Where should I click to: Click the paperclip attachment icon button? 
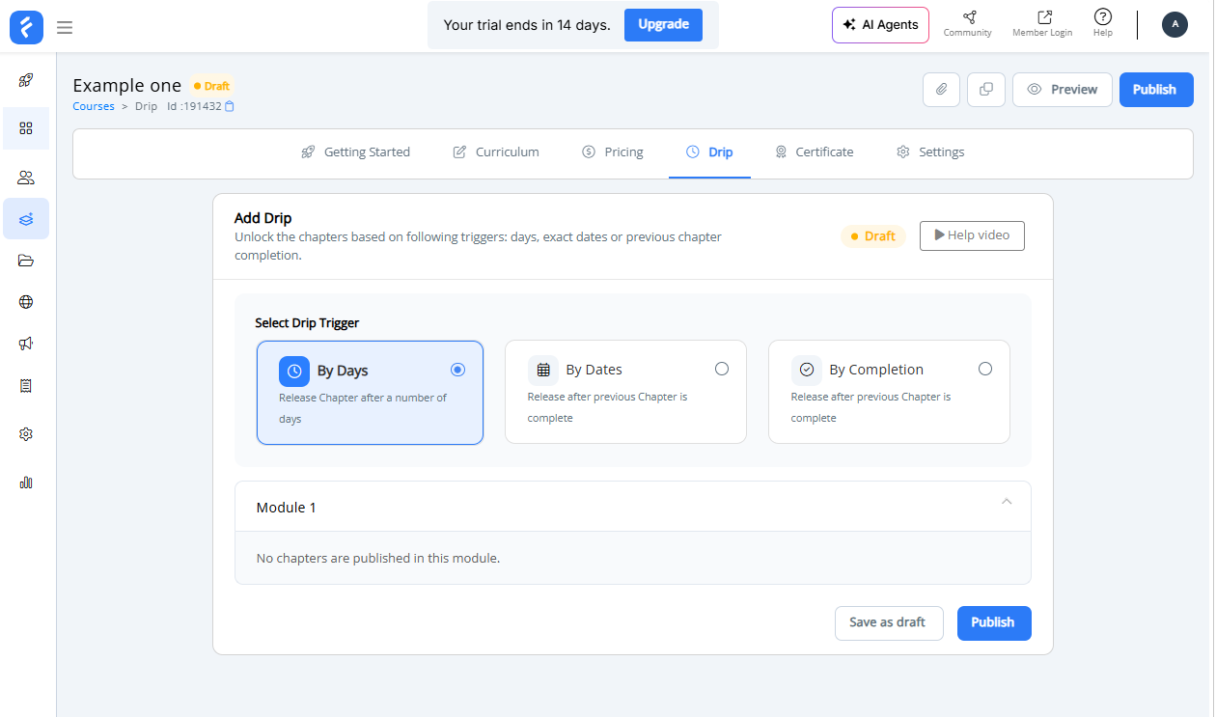[x=941, y=90]
